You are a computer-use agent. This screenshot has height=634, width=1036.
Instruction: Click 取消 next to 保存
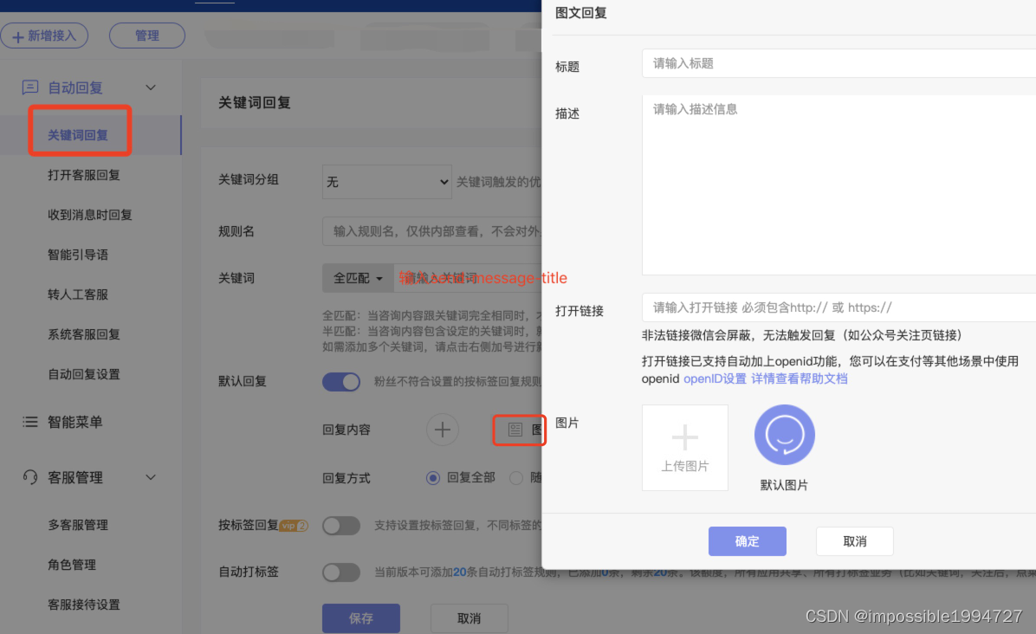[469, 618]
